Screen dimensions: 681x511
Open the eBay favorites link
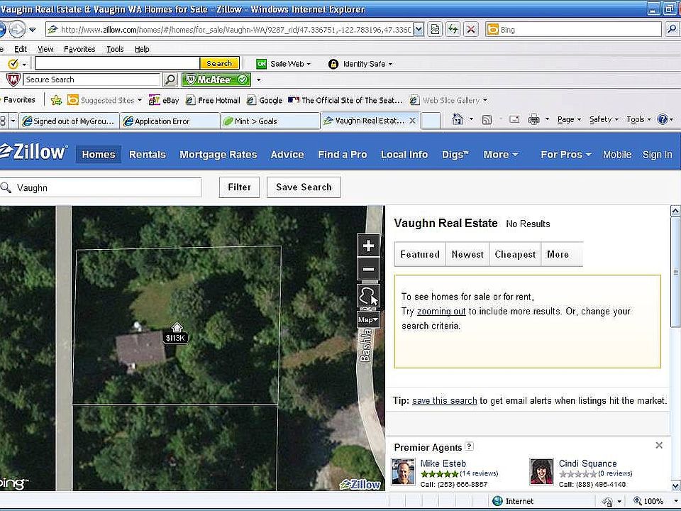[x=164, y=100]
